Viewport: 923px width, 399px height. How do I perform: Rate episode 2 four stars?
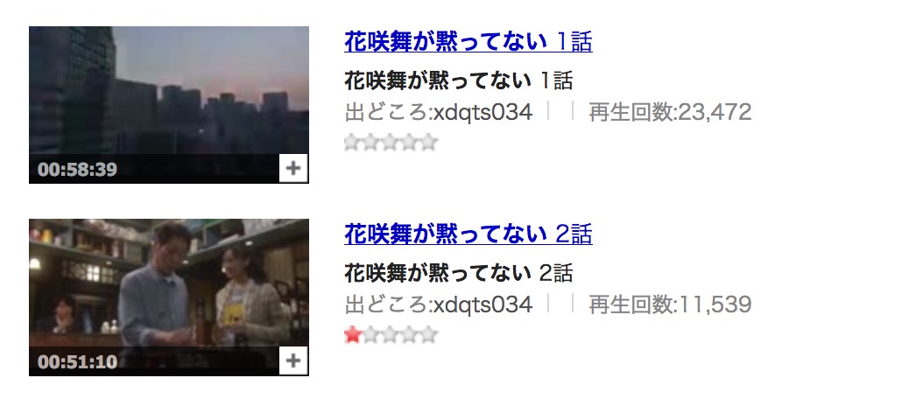pos(410,335)
